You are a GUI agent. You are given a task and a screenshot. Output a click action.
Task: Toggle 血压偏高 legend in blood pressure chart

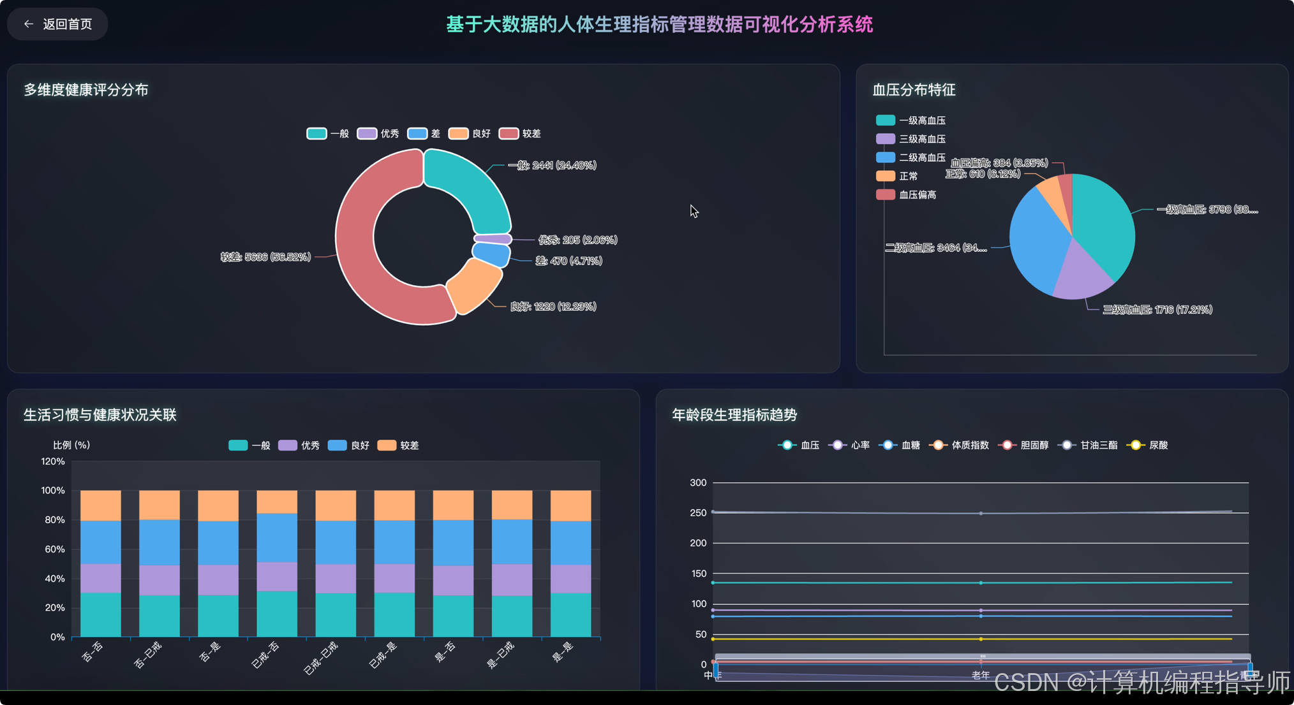point(906,194)
